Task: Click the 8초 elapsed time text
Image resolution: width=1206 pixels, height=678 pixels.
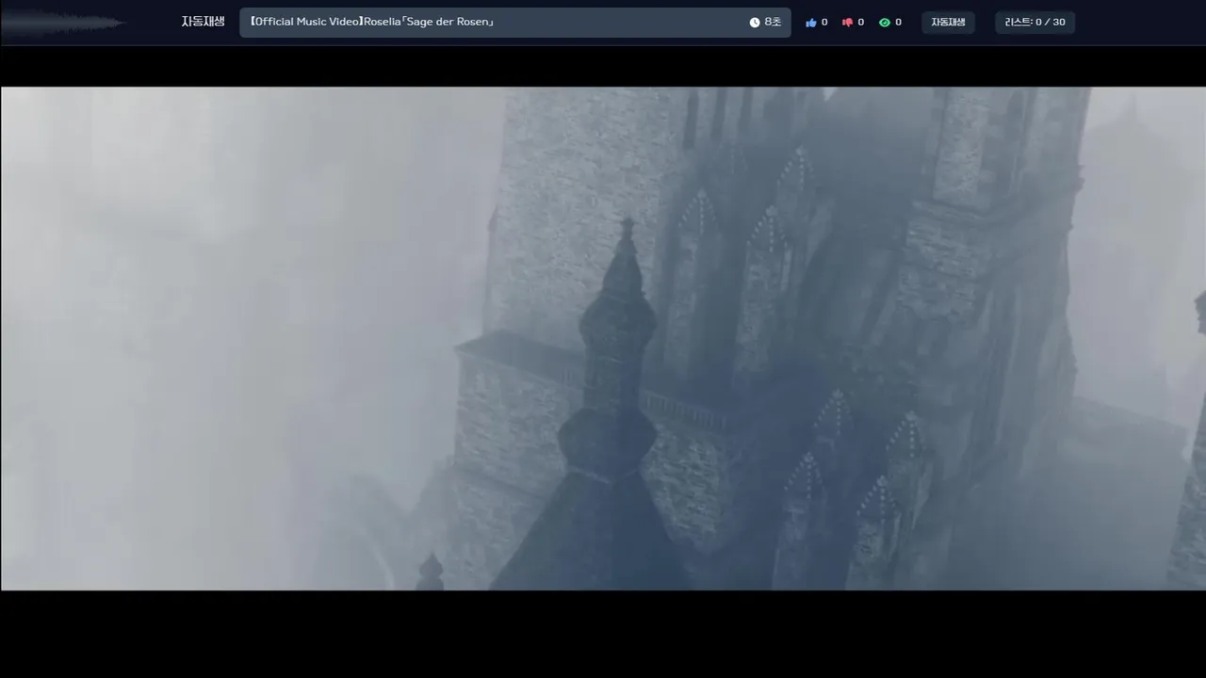Action: point(773,23)
